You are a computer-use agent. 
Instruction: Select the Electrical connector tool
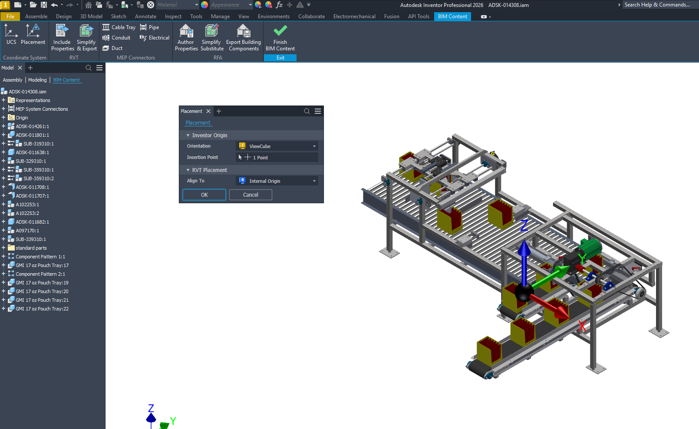click(x=155, y=38)
